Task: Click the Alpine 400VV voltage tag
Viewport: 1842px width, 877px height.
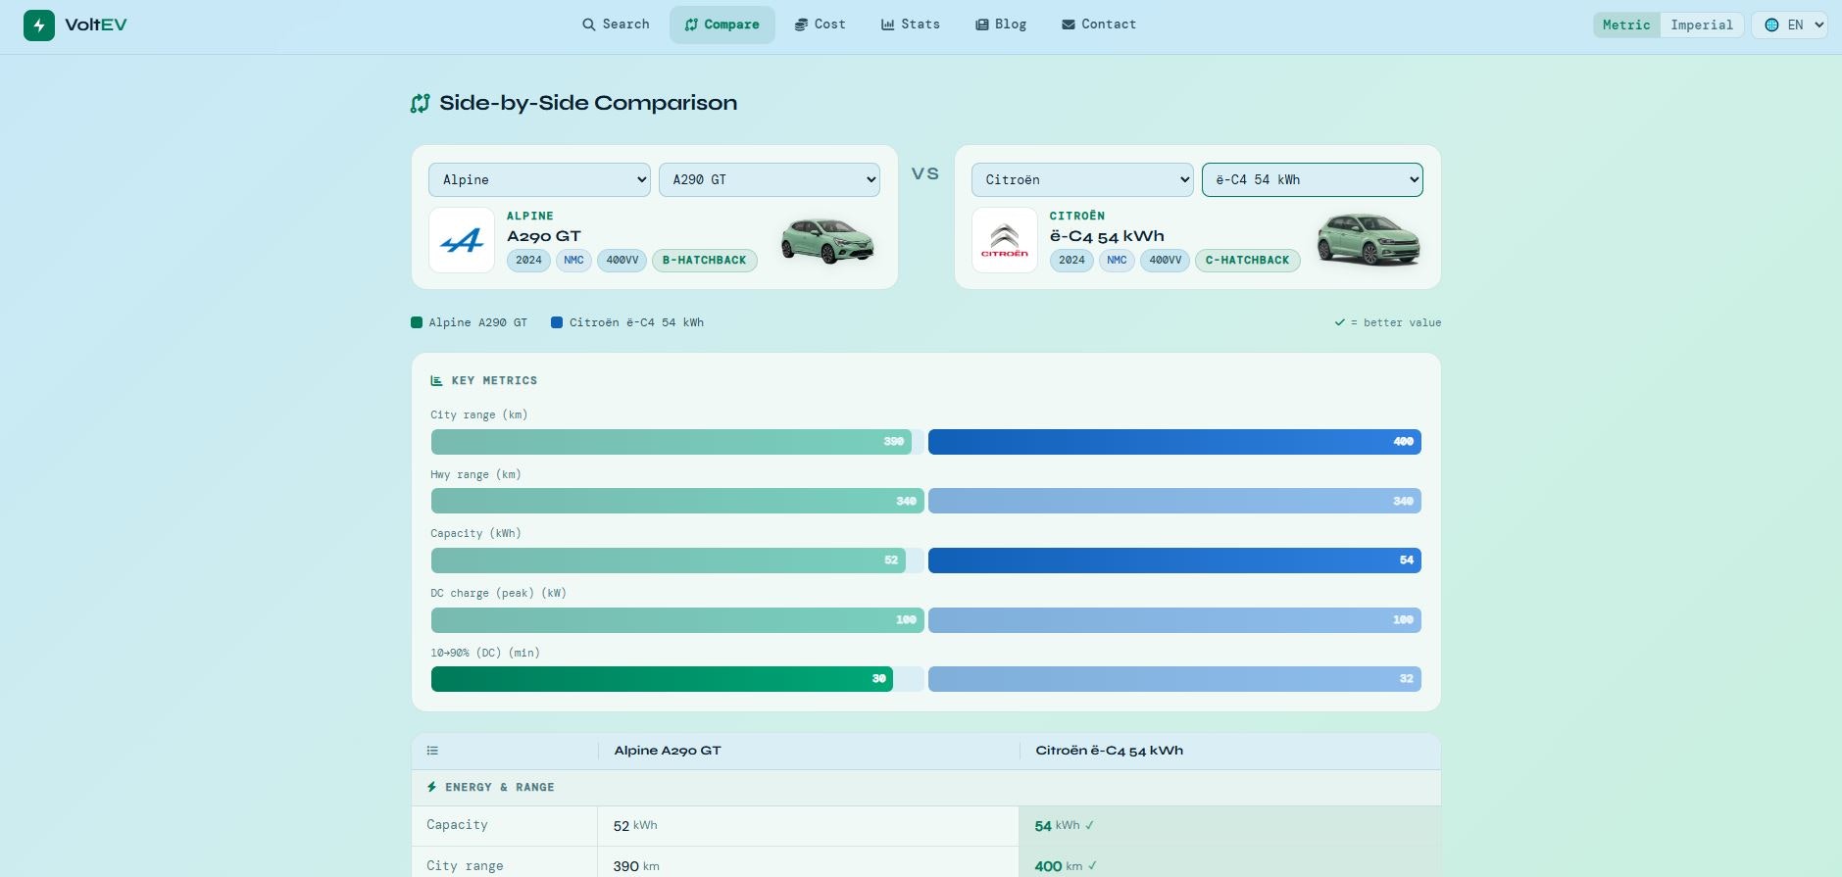Action: (x=622, y=261)
